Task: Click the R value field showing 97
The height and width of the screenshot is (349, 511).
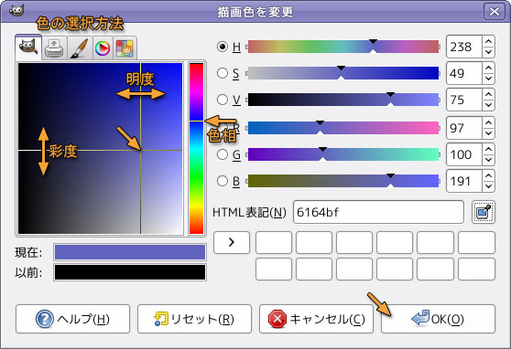Action: pos(464,128)
